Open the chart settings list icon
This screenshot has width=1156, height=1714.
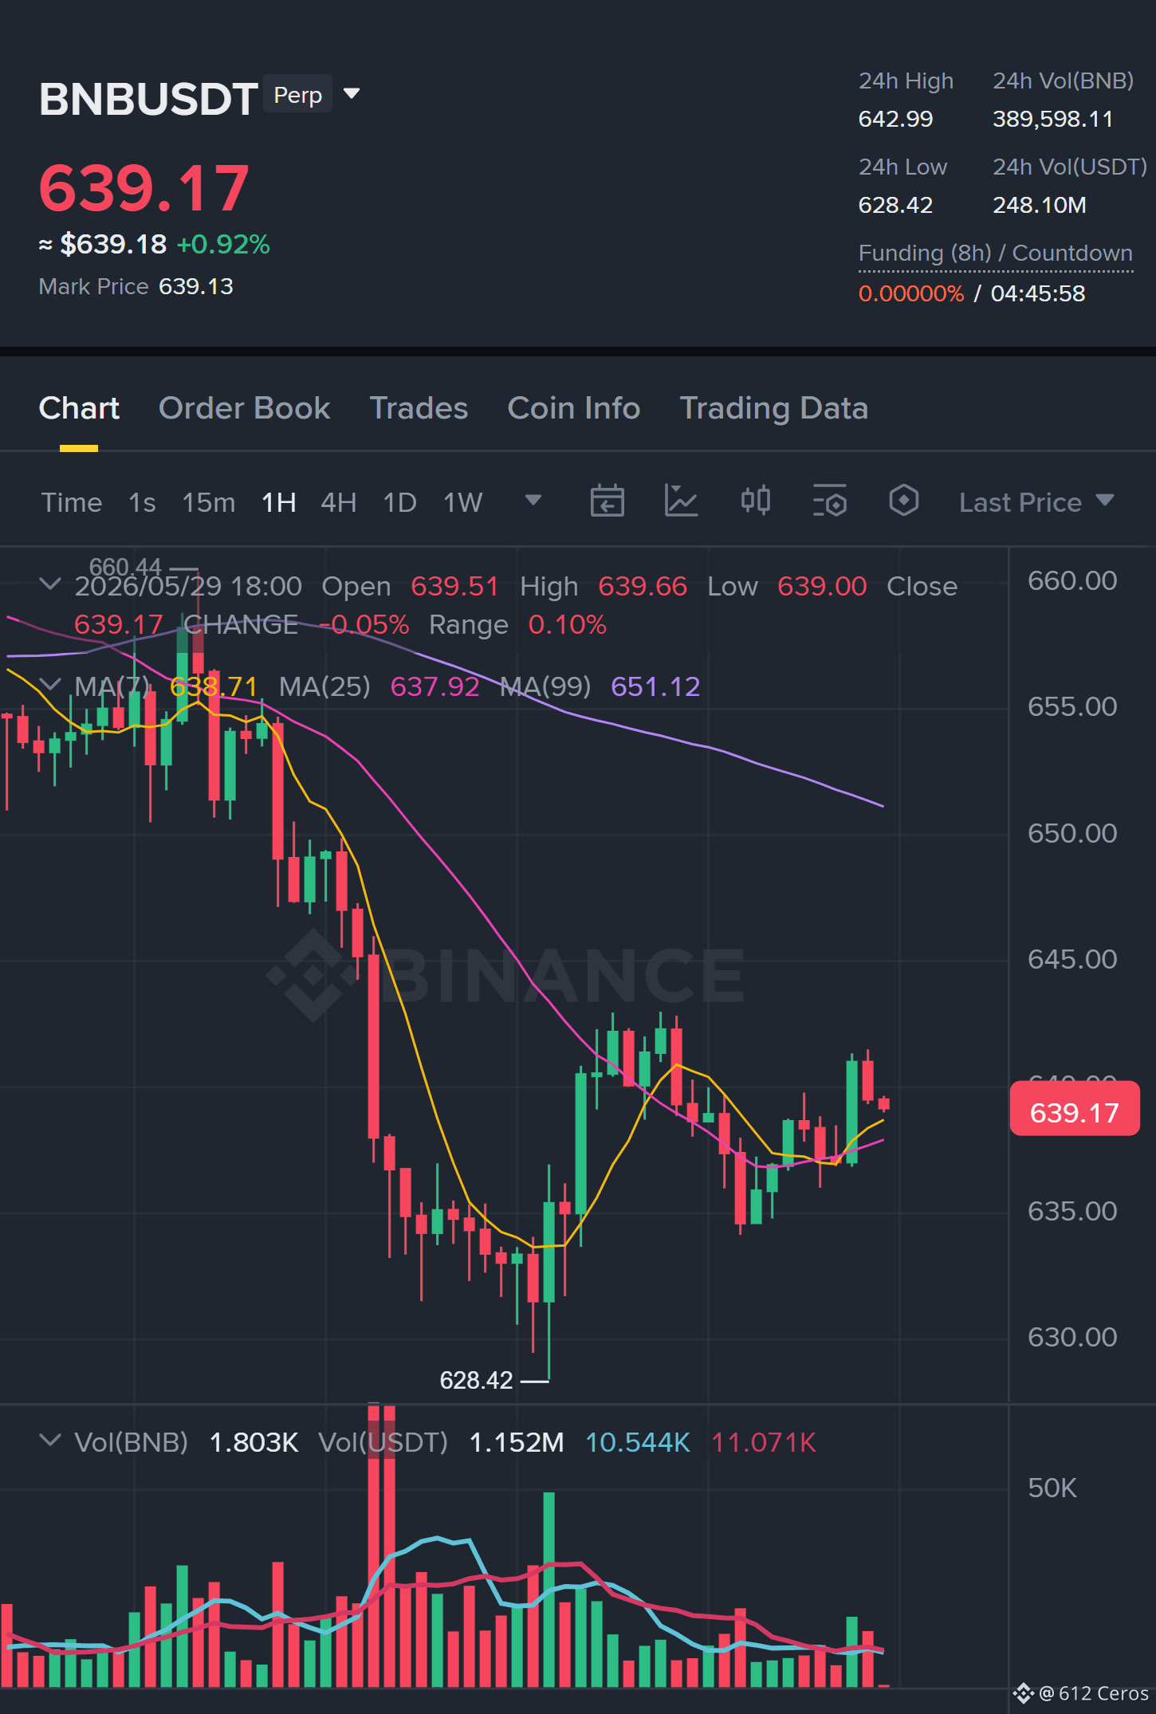pos(830,501)
